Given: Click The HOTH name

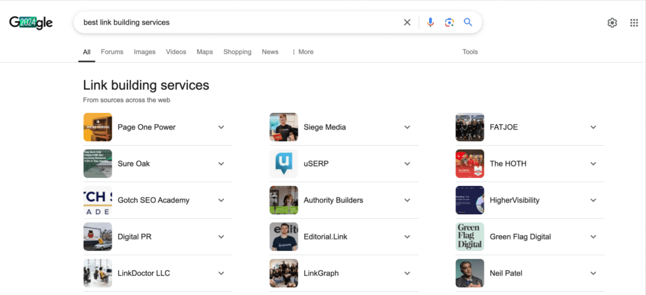Looking at the screenshot, I should 508,164.
